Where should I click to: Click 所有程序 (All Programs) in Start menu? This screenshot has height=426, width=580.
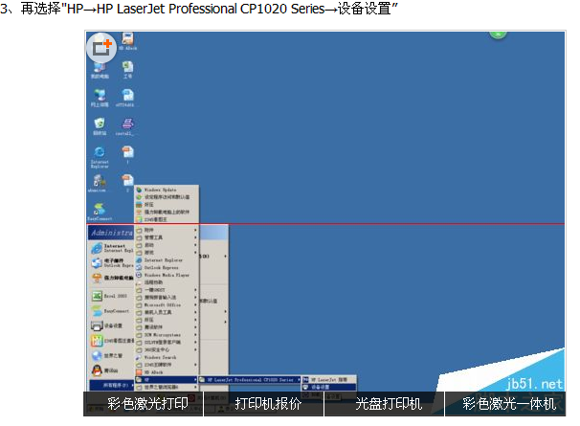(112, 385)
